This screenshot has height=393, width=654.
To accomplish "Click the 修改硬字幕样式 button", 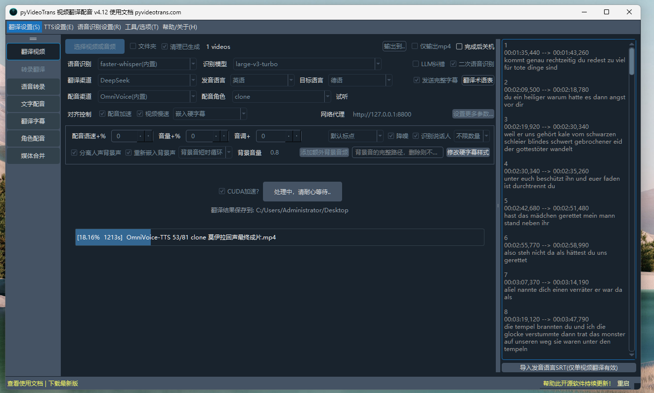I will click(x=468, y=152).
